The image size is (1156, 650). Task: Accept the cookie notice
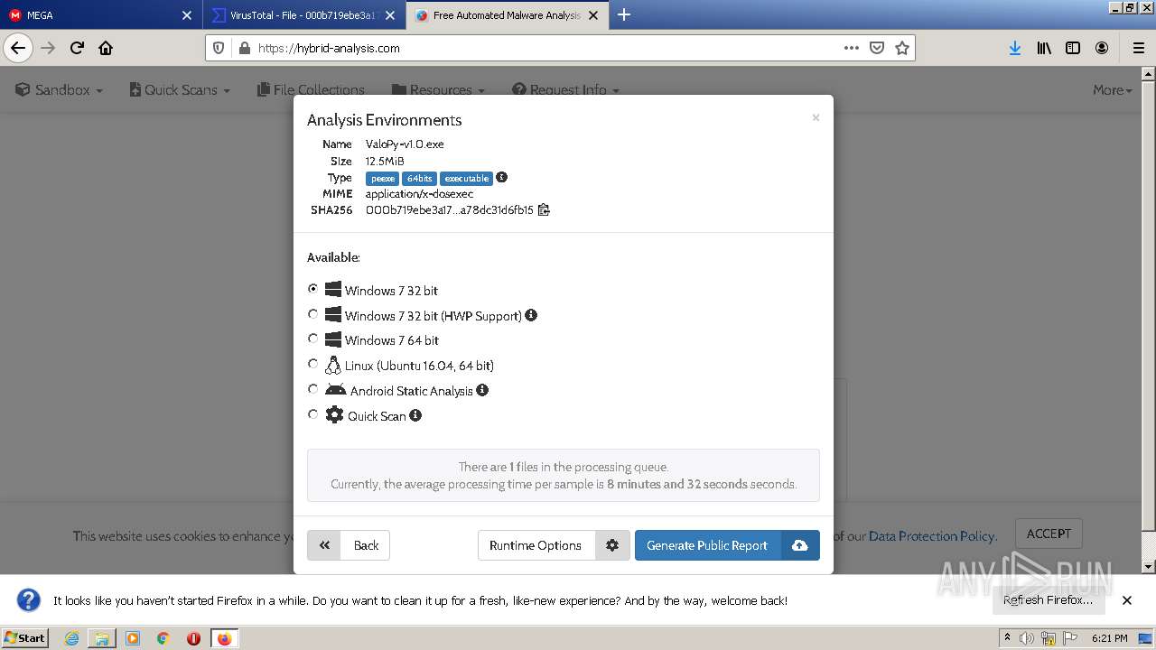click(x=1049, y=534)
